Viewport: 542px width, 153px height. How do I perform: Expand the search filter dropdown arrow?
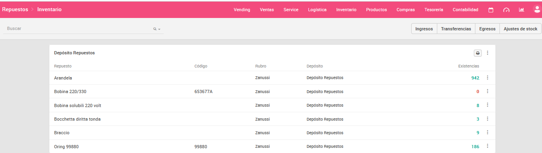(x=159, y=29)
